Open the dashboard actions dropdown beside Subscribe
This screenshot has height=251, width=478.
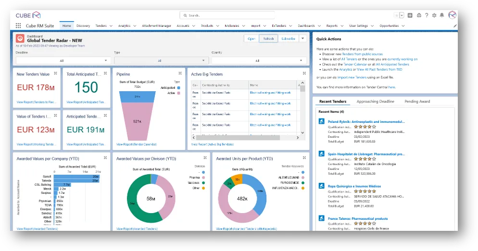point(302,39)
